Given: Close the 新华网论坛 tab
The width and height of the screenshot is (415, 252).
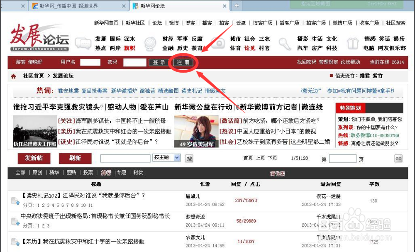Looking at the screenshot, I should tap(225, 6).
